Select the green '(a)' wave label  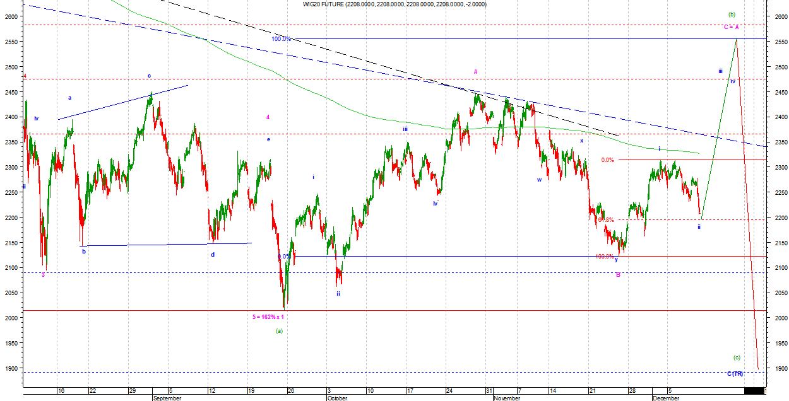click(279, 330)
